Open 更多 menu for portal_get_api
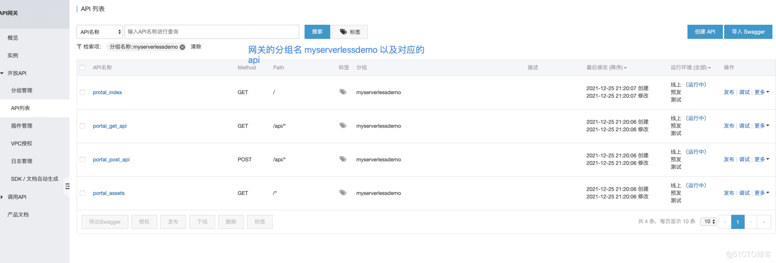 762,126
